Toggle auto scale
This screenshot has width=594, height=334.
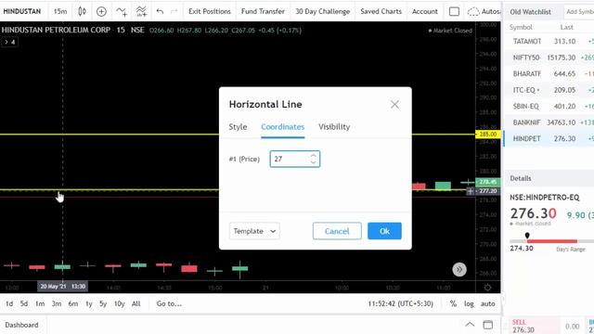[x=488, y=303]
